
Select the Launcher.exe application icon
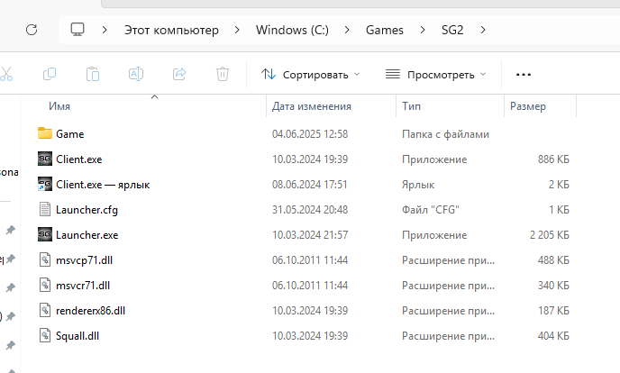coord(46,234)
